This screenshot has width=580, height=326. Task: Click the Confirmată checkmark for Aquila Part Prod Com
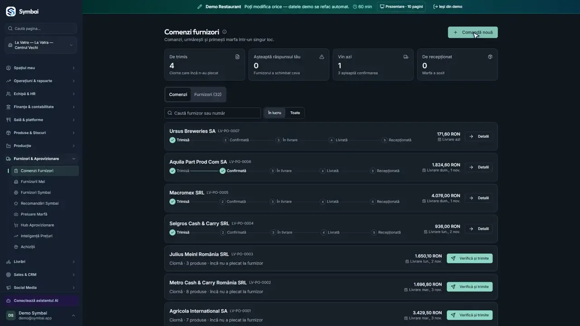pyautogui.click(x=222, y=171)
